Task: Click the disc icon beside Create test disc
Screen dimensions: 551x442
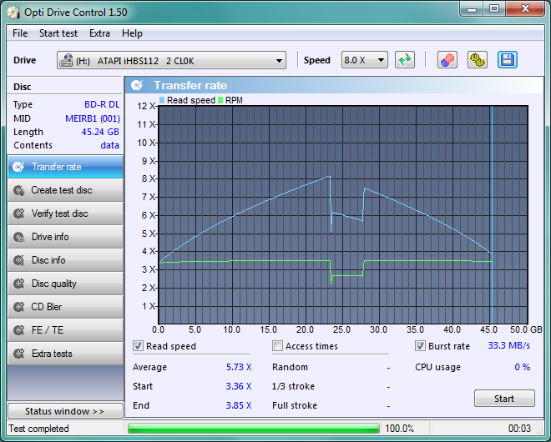Action: (x=18, y=190)
